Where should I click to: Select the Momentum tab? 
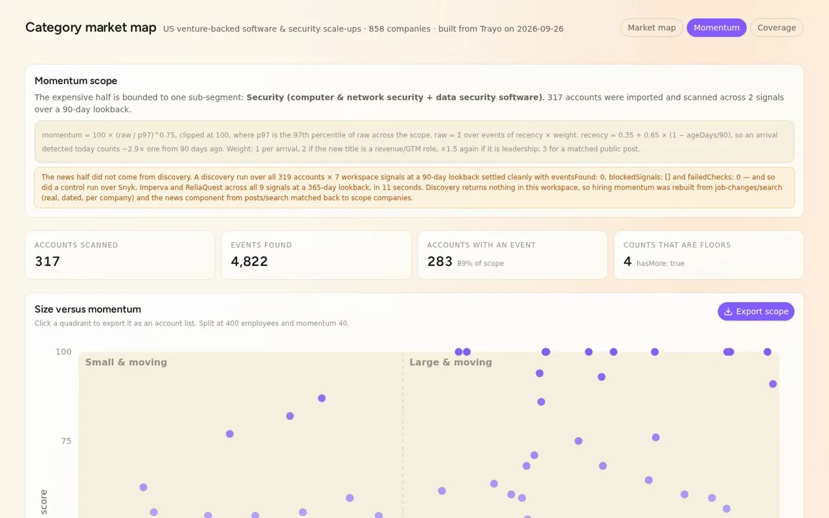(716, 28)
